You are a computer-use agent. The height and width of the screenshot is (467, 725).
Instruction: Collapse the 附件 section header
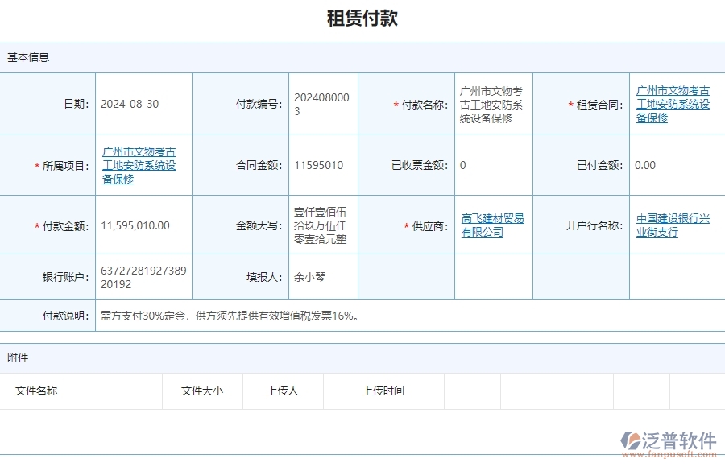(20, 357)
